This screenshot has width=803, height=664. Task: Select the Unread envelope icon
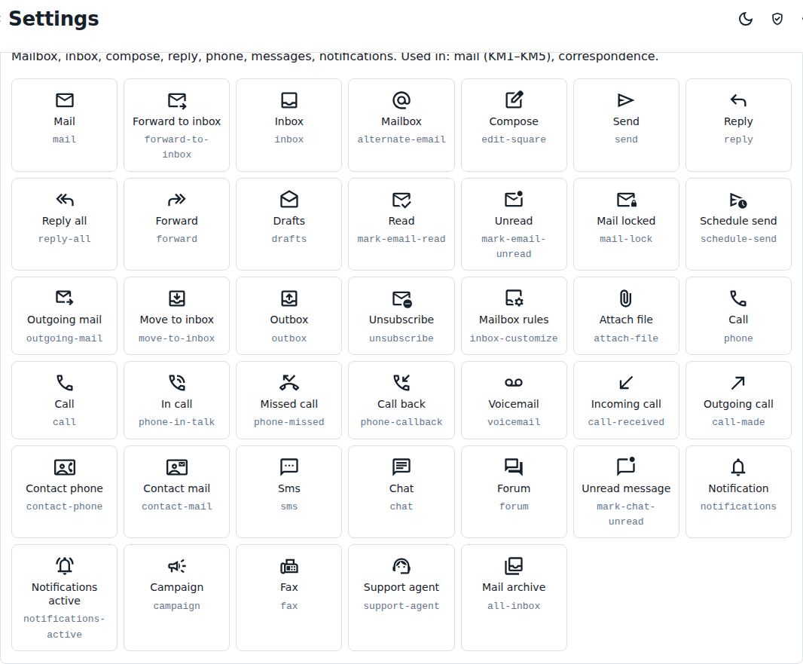click(514, 199)
